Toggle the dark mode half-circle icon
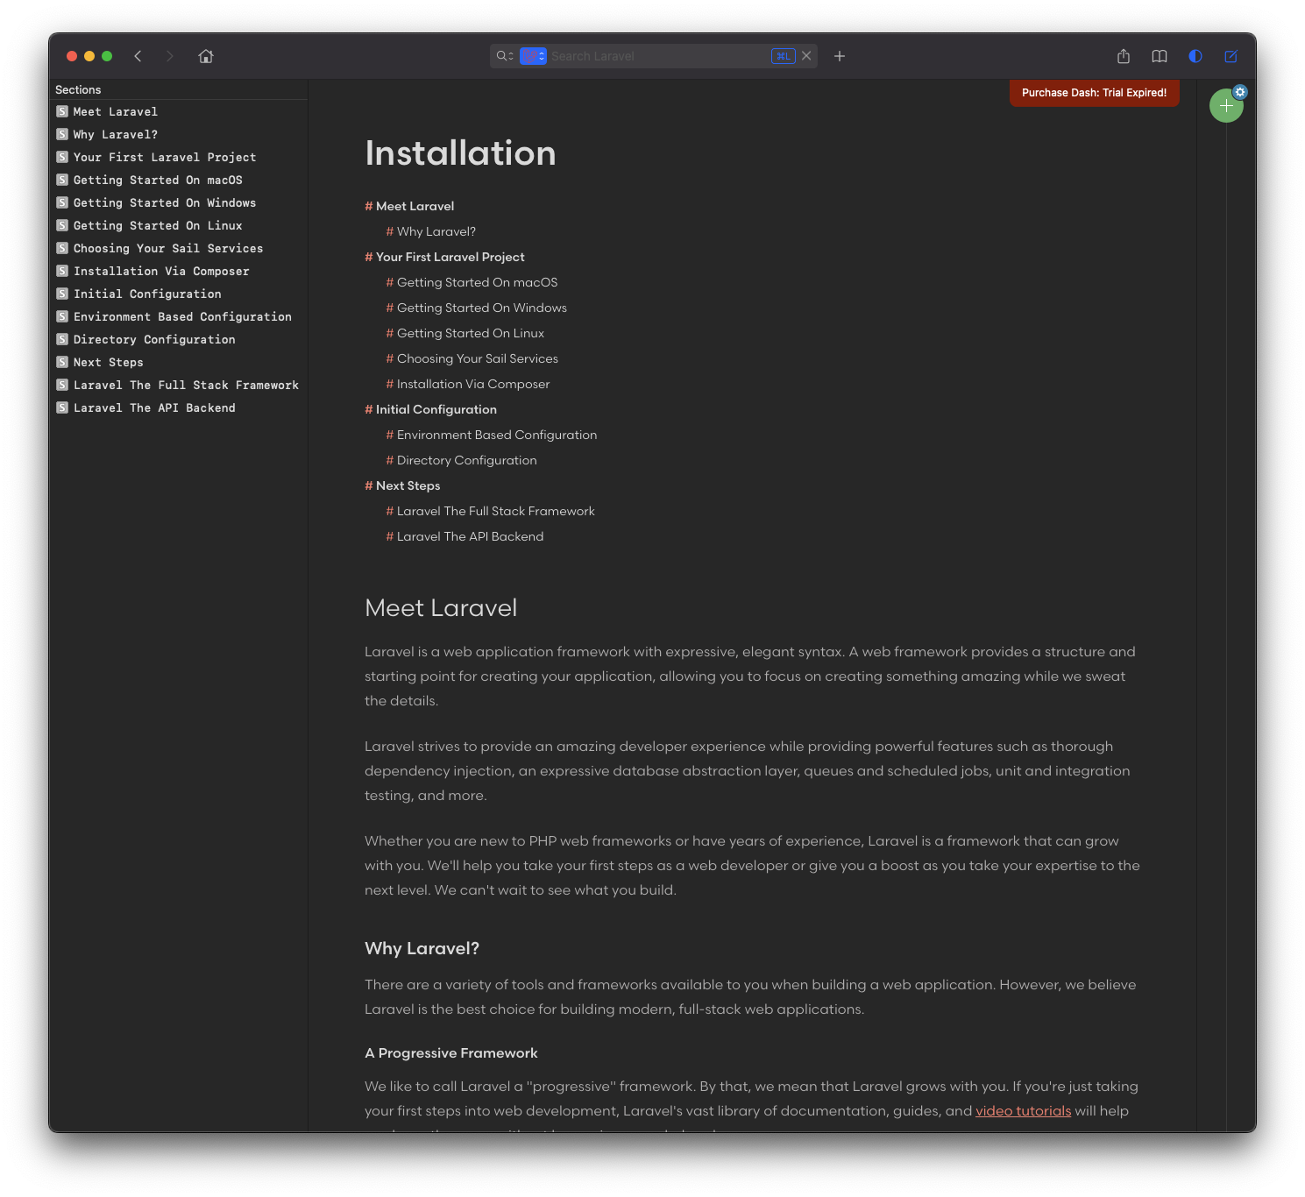The image size is (1305, 1197). click(1195, 56)
